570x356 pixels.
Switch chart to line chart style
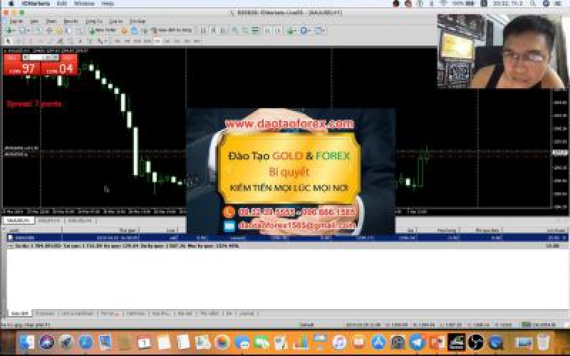pos(223,31)
